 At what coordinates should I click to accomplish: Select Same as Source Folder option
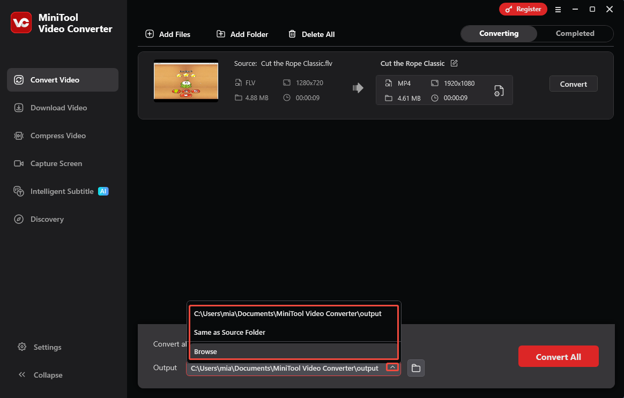(x=229, y=332)
